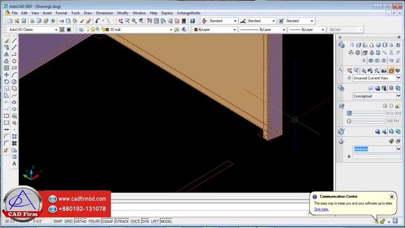
Task: Click the Zoom Realtime magnifier icon
Action: tap(127, 21)
